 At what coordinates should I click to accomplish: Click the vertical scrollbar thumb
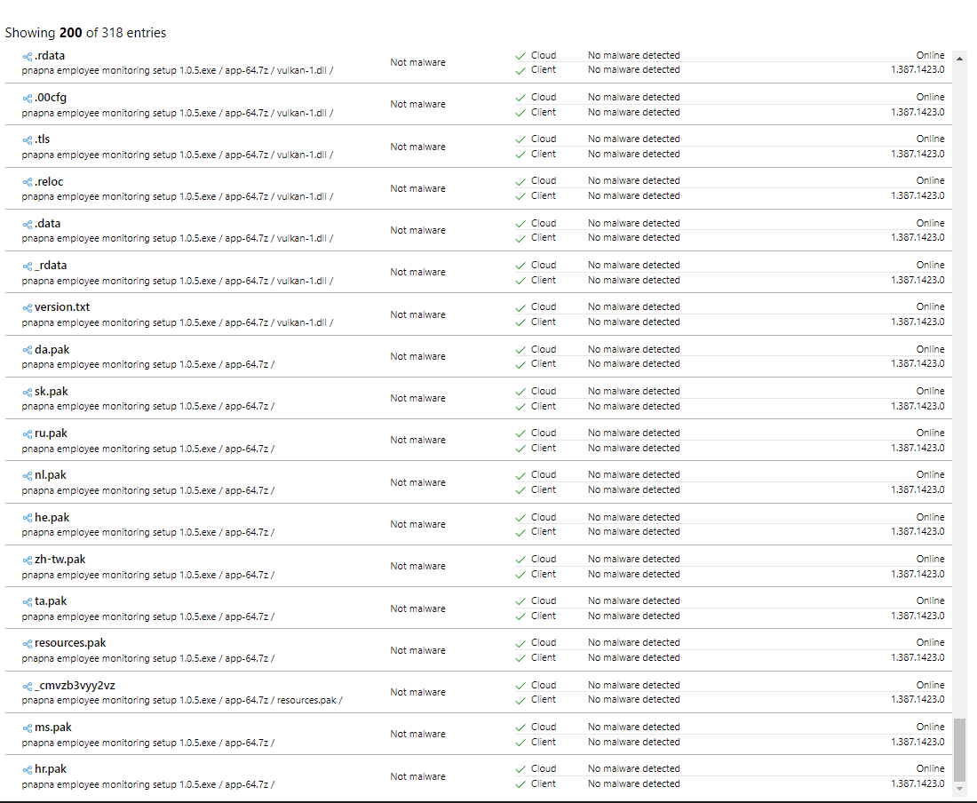click(959, 749)
